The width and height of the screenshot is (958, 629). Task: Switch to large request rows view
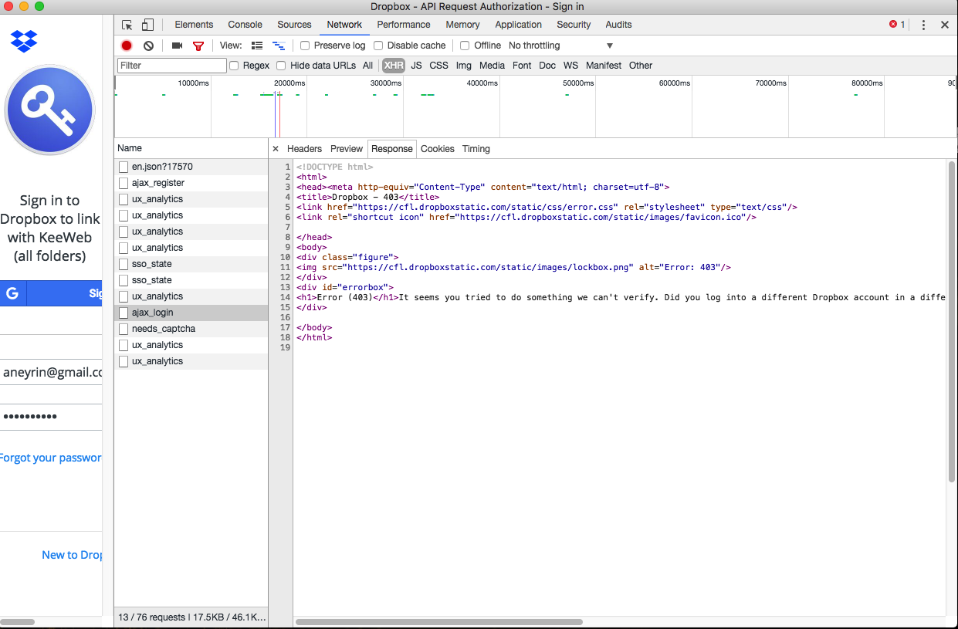coord(257,46)
